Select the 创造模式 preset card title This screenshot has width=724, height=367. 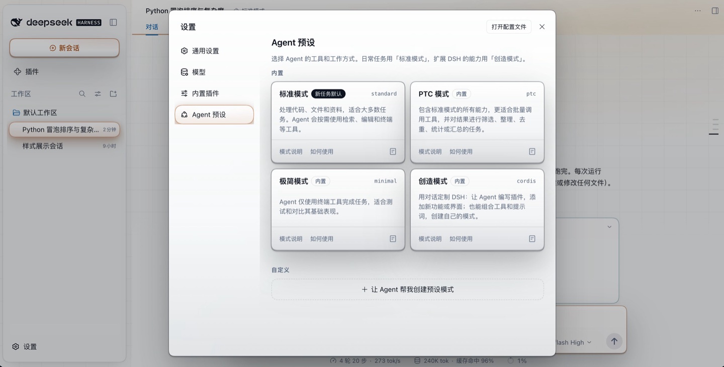[x=433, y=181]
